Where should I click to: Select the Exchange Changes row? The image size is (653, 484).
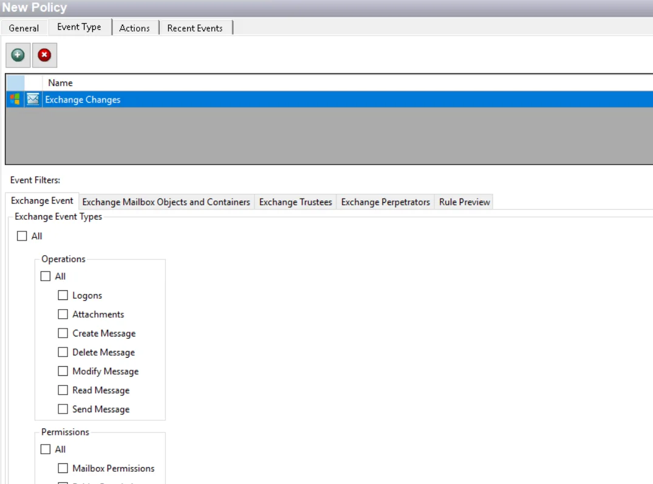point(329,100)
